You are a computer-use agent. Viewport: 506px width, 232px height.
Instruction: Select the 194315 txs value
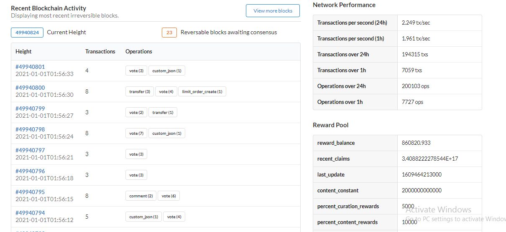pyautogui.click(x=415, y=54)
